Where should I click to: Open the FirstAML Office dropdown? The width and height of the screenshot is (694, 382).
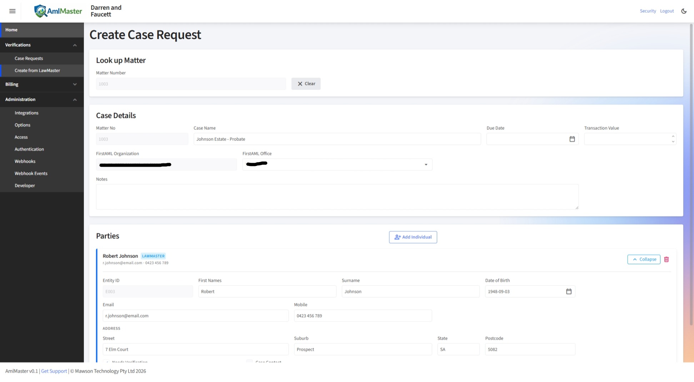point(425,165)
